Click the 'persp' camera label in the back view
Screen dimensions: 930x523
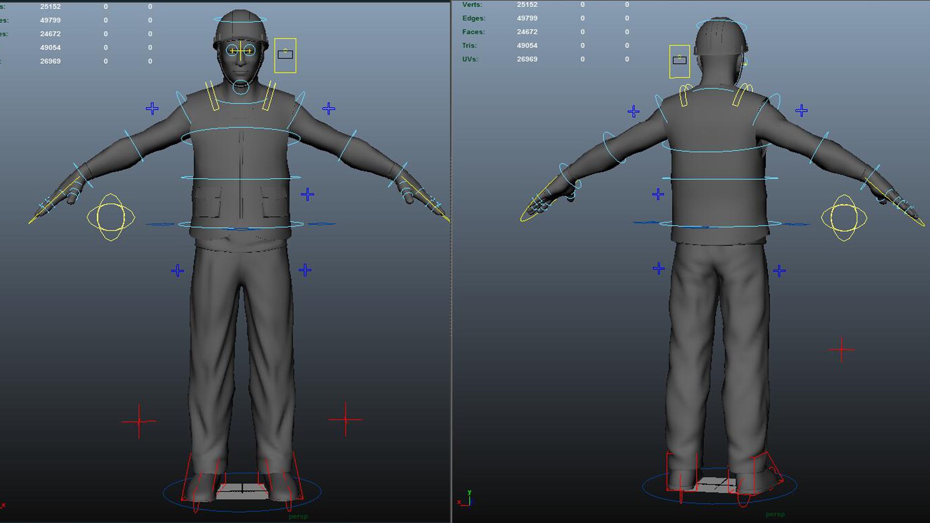tap(775, 515)
